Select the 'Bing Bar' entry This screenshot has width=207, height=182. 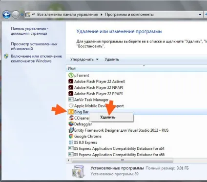click(82, 112)
